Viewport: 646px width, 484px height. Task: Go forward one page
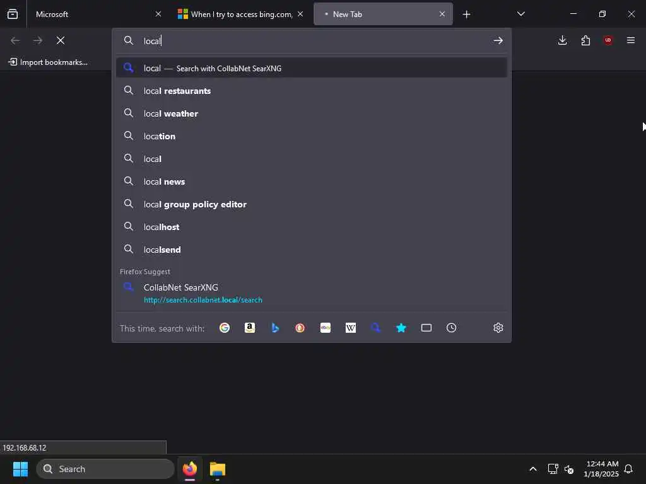[38, 40]
